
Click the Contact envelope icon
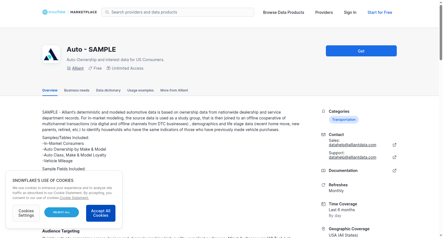click(x=323, y=135)
